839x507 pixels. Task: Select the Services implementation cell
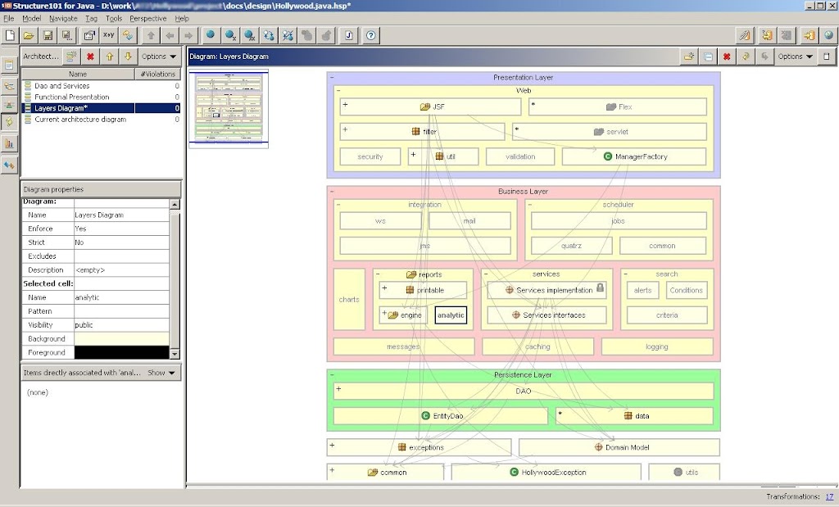(x=546, y=290)
